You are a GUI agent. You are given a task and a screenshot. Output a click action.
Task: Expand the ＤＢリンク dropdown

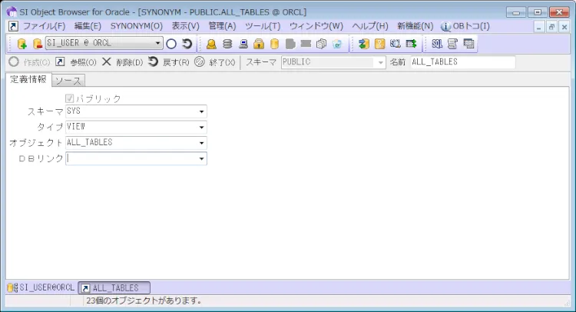point(201,159)
